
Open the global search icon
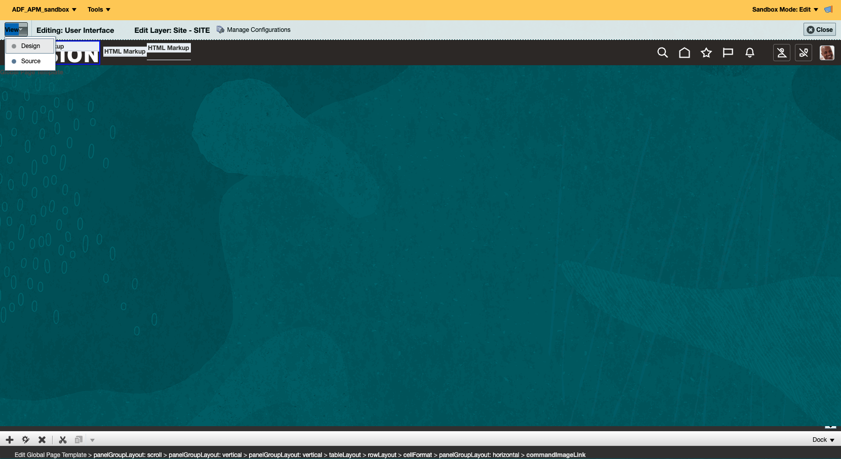click(662, 53)
